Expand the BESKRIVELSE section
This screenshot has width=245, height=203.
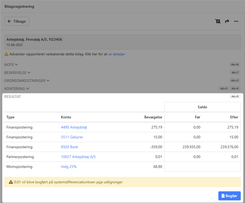tap(17, 73)
